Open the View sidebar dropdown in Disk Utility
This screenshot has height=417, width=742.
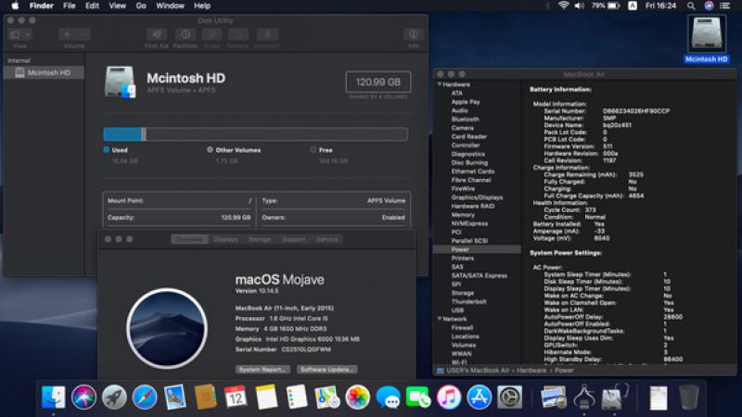(19, 34)
